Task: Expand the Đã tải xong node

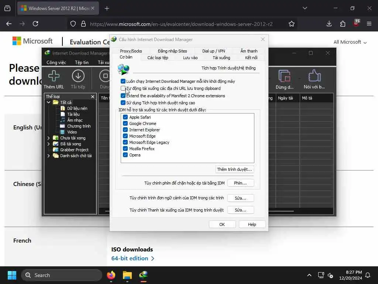Action: [48, 144]
